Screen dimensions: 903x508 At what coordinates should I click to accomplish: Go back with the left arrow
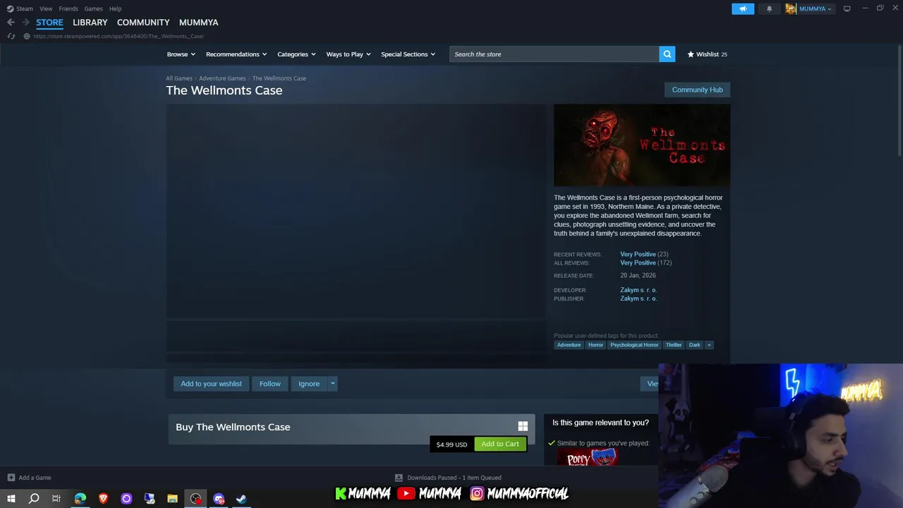[11, 23]
